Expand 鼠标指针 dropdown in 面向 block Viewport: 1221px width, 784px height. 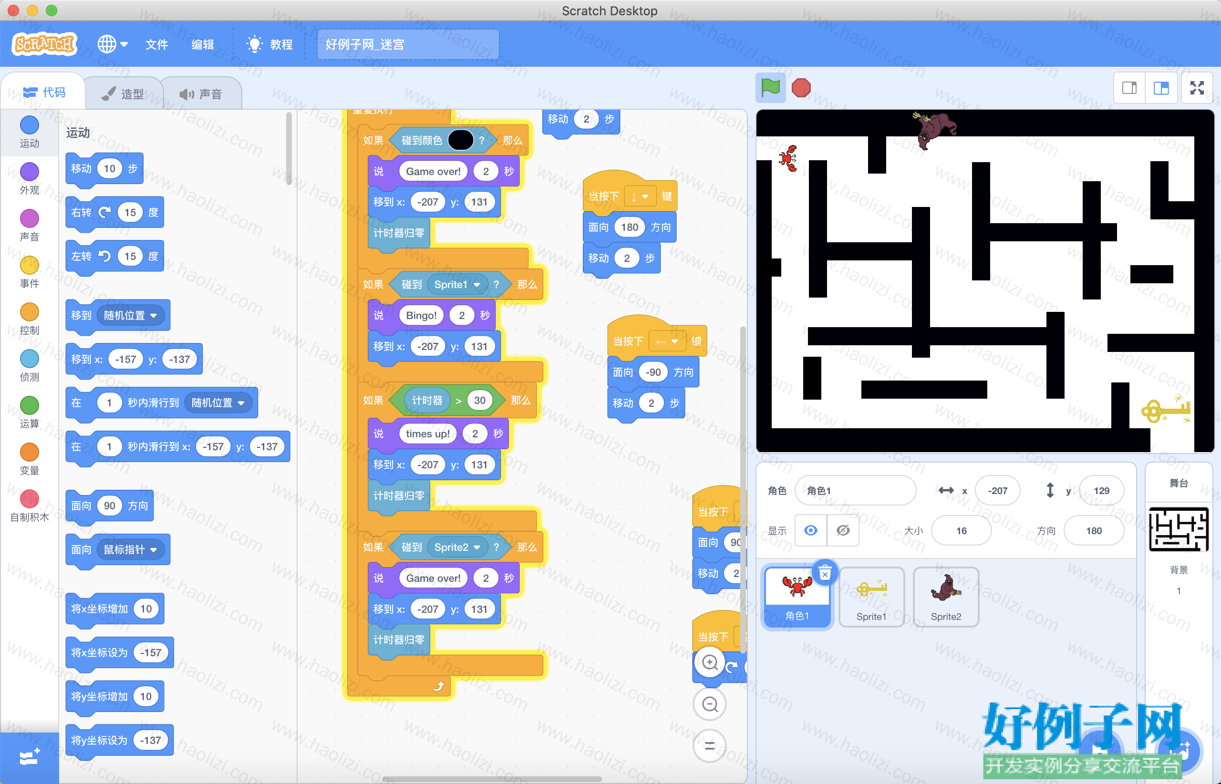(x=131, y=549)
